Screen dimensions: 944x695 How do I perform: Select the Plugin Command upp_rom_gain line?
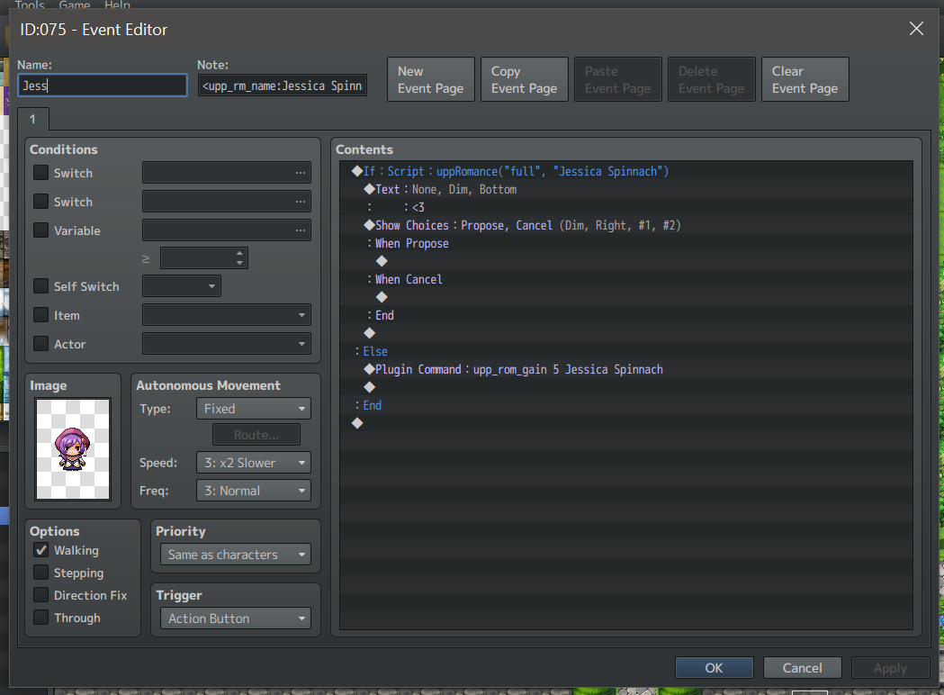click(625, 369)
